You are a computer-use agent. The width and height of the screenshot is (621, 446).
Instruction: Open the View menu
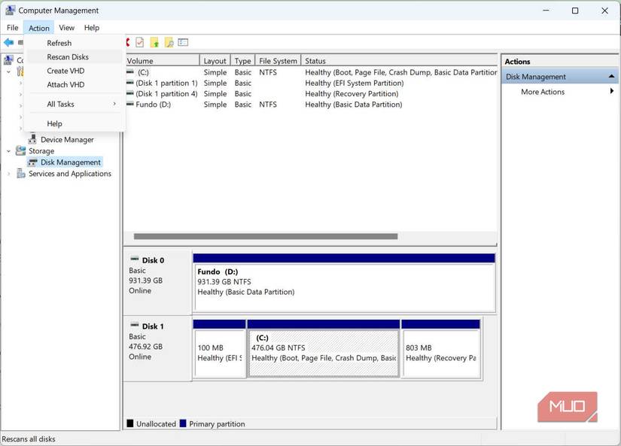pos(66,28)
